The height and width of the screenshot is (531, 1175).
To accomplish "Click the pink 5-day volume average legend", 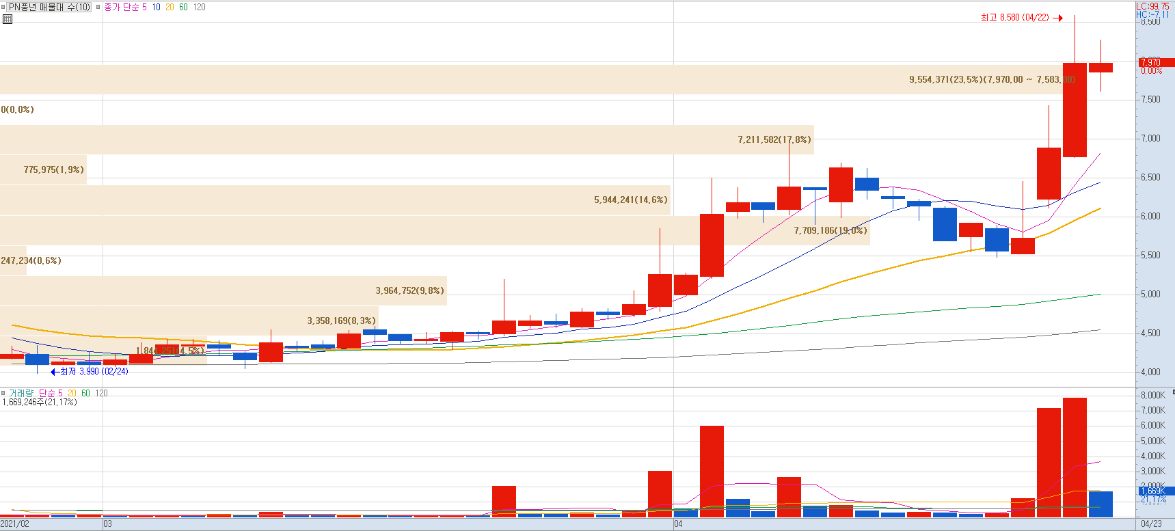I will pyautogui.click(x=60, y=393).
